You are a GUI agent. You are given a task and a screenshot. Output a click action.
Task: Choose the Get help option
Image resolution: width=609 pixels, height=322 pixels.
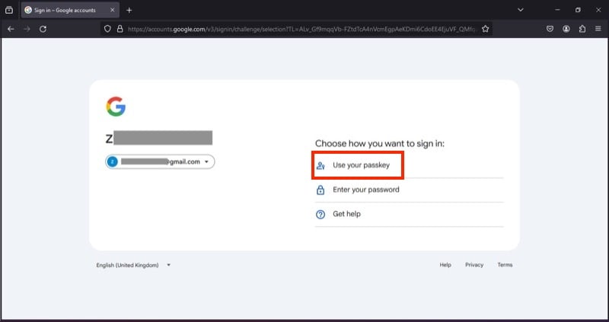(410, 214)
